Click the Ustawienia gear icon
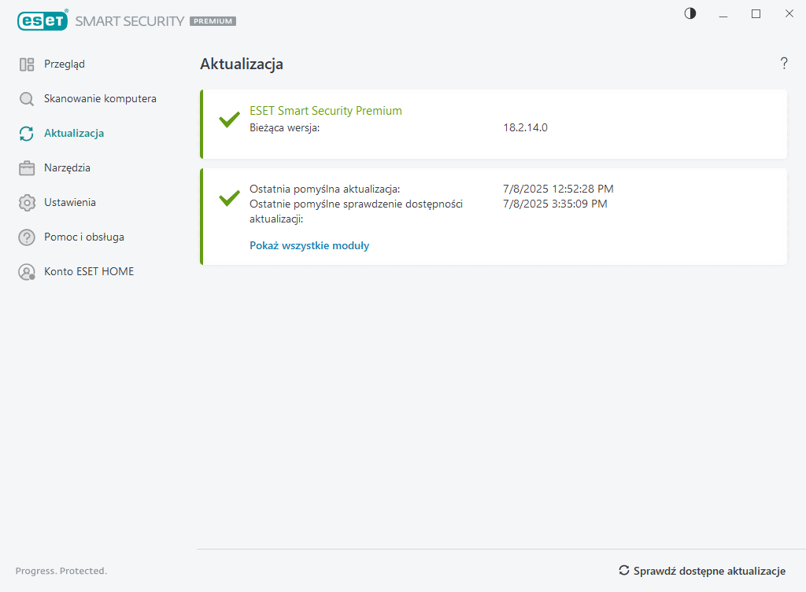 click(27, 203)
